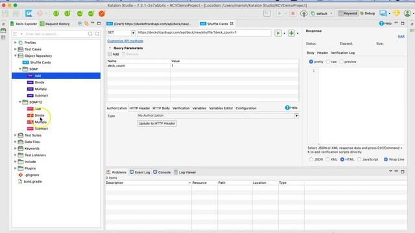
Task: Click the Save All icon in the main toolbar
Action: coord(16,14)
